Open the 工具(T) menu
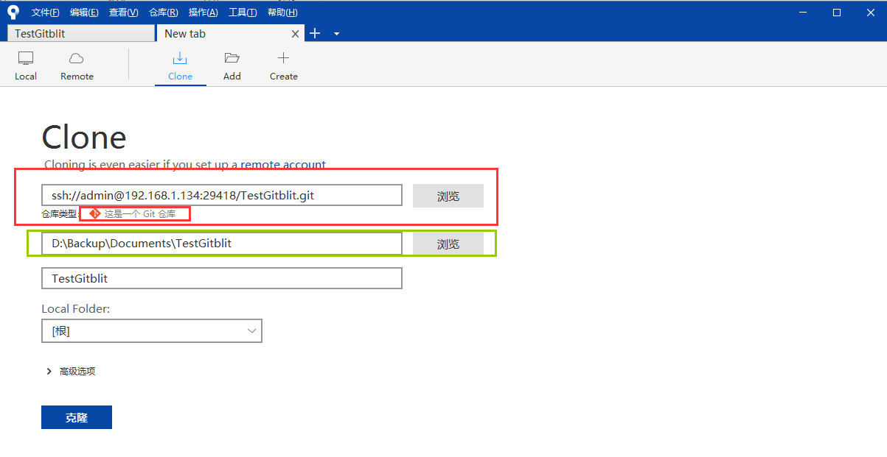 coord(243,12)
